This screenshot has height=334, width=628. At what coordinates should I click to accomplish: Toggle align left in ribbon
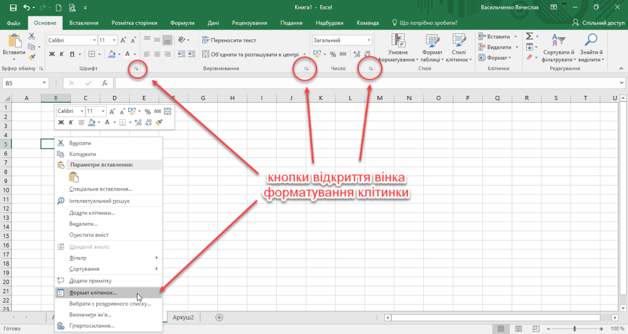(x=147, y=54)
